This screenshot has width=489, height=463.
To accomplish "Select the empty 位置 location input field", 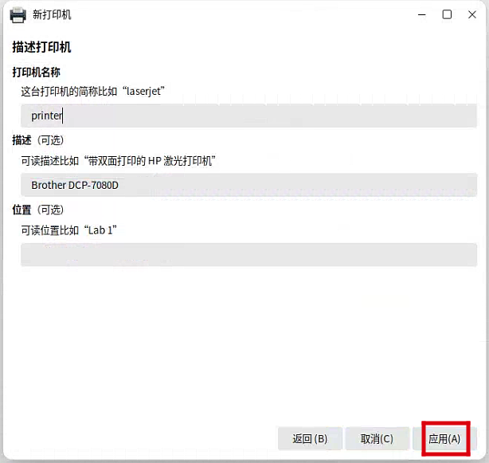I will [248, 255].
